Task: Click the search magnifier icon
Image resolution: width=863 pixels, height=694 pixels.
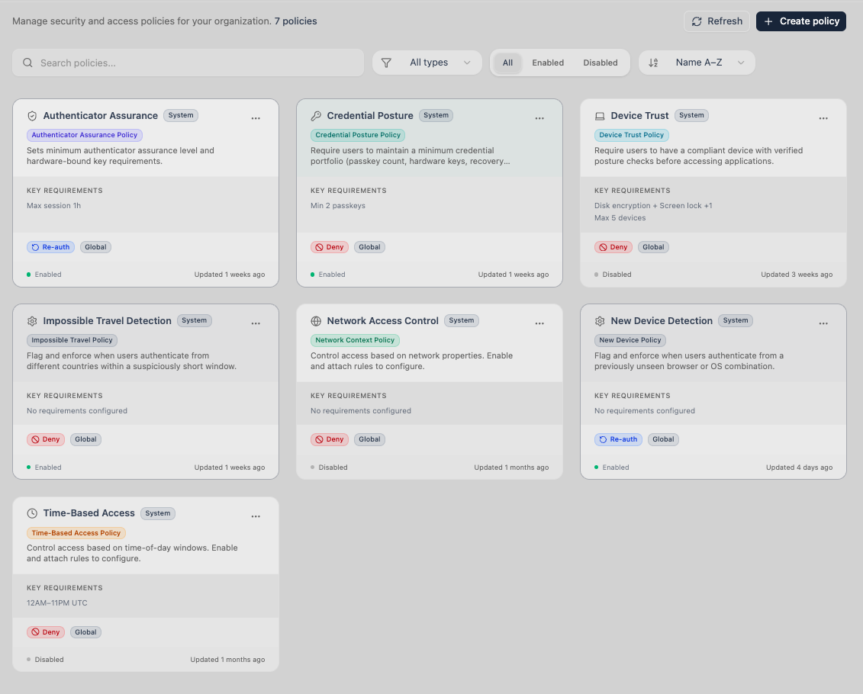Action: click(x=28, y=63)
